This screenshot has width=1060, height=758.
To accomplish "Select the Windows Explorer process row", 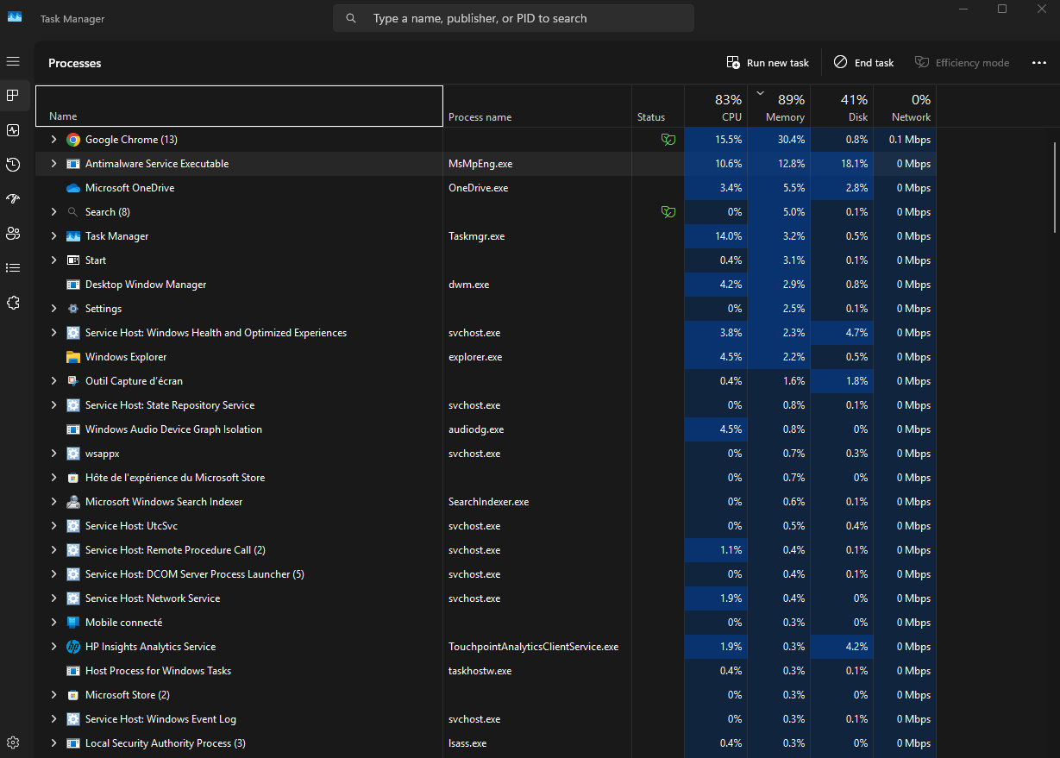I will coord(486,357).
